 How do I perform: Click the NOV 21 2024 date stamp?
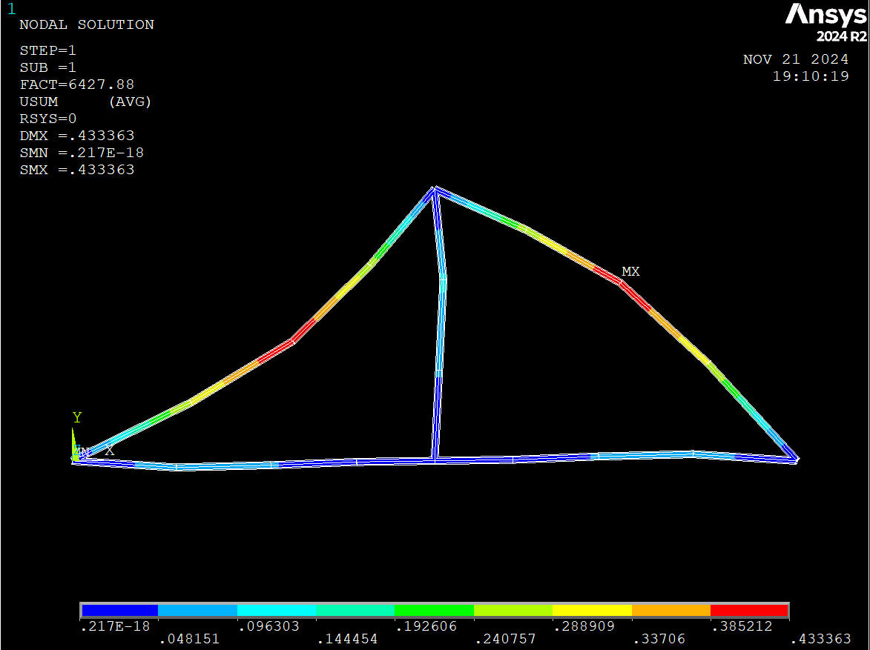tap(796, 59)
